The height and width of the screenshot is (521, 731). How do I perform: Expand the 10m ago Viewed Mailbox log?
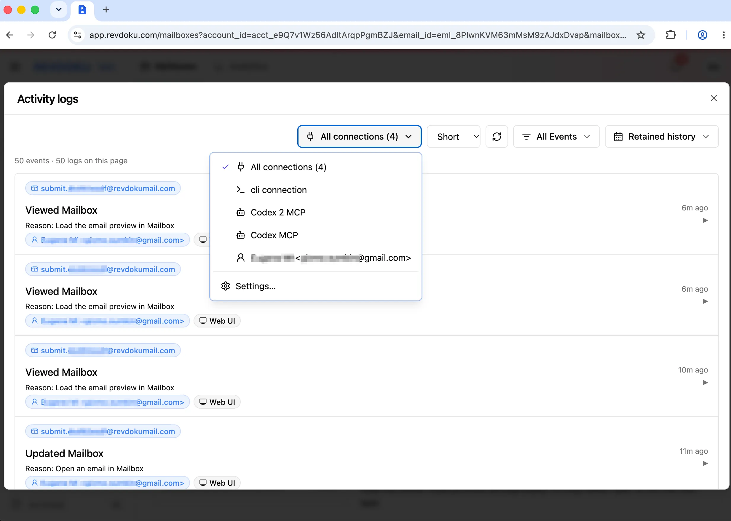pos(705,382)
